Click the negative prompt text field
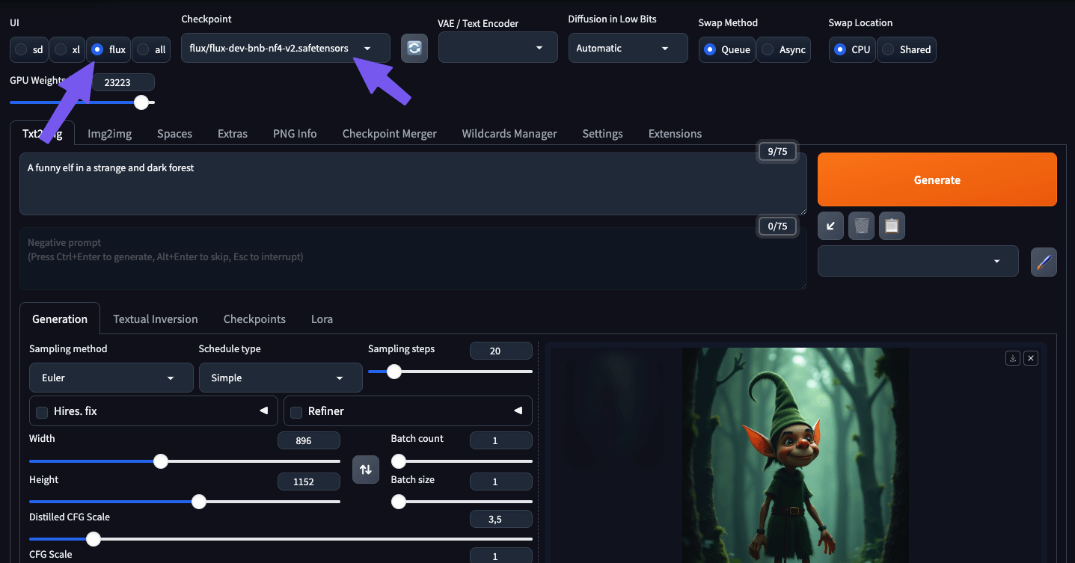This screenshot has width=1075, height=563. [411, 262]
